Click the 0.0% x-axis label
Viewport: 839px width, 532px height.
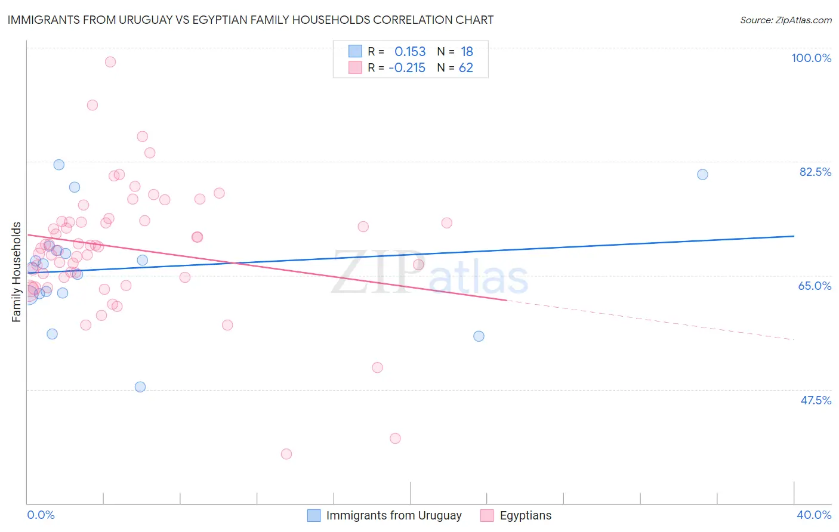point(41,515)
